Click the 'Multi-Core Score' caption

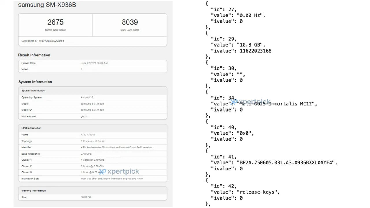[130, 30]
